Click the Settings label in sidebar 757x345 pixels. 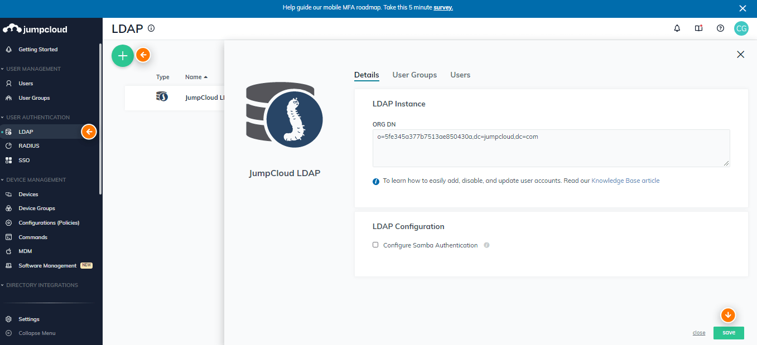(29, 319)
